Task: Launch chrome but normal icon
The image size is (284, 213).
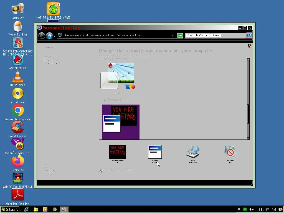Action: click(x=17, y=110)
